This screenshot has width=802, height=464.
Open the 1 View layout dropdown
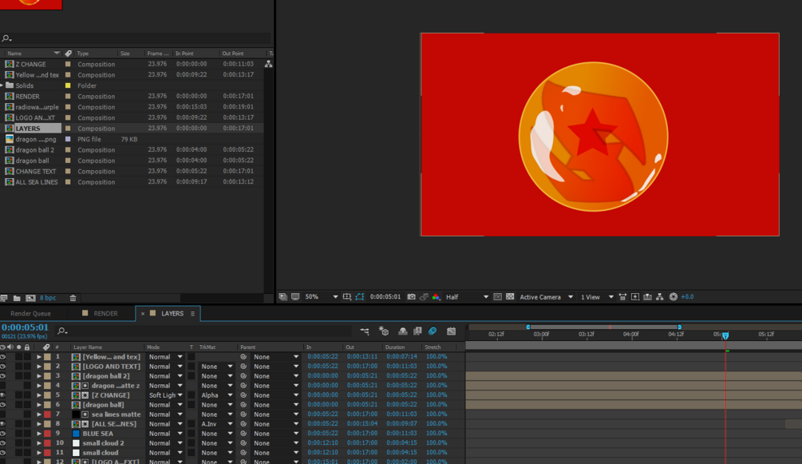tap(597, 297)
